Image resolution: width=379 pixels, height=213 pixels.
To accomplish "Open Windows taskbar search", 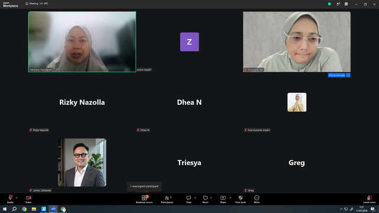I will pos(14,209).
